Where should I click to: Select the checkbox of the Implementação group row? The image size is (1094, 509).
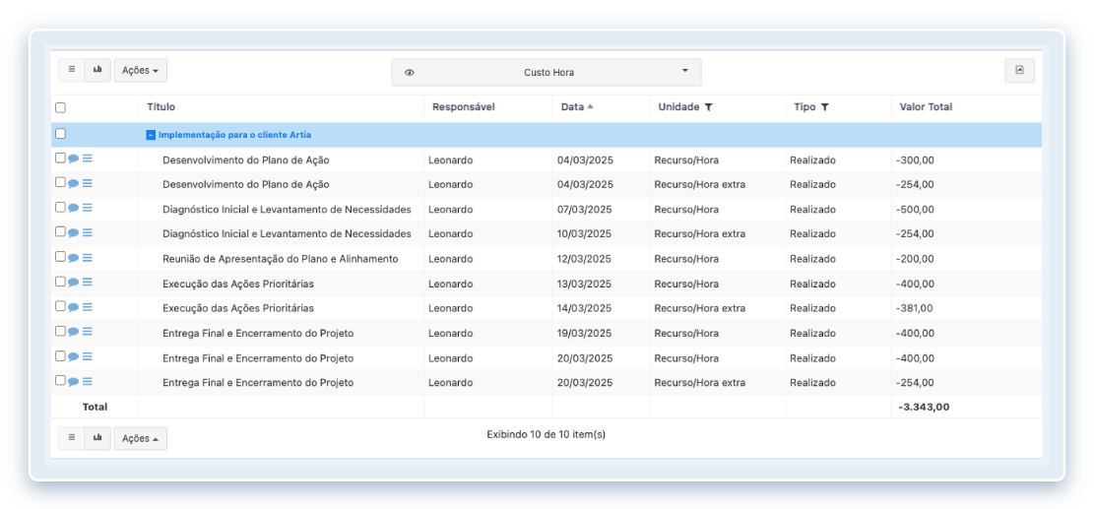click(61, 134)
